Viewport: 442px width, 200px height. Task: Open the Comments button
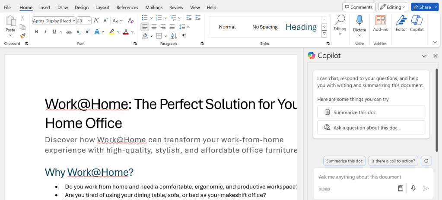(x=359, y=7)
